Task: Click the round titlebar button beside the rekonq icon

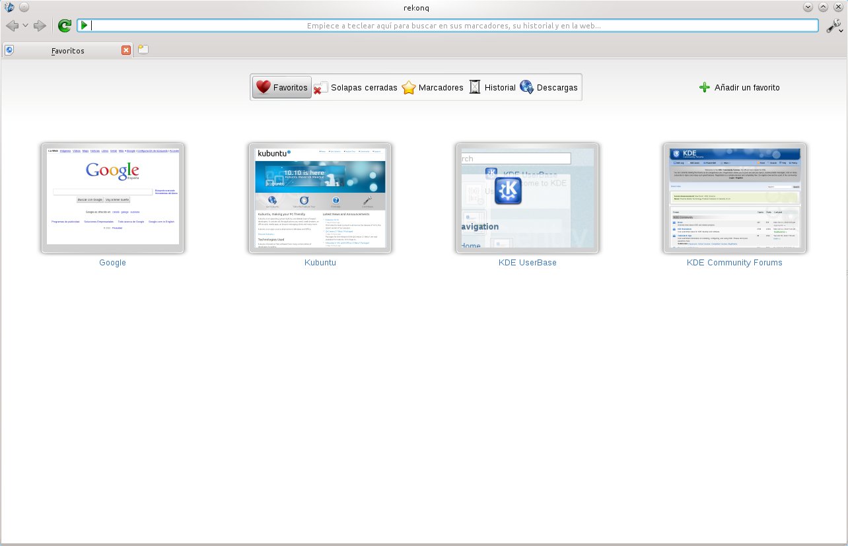Action: pyautogui.click(x=23, y=7)
